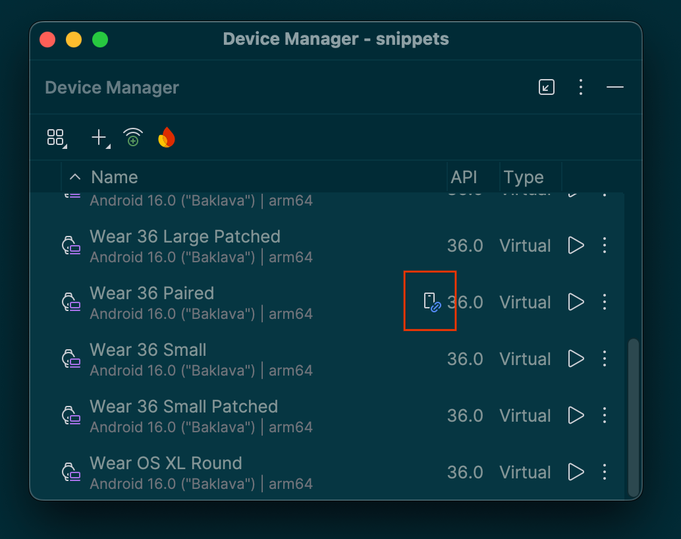
Task: Click the watch icon next to Wear 36 Small
Action: tap(71, 359)
